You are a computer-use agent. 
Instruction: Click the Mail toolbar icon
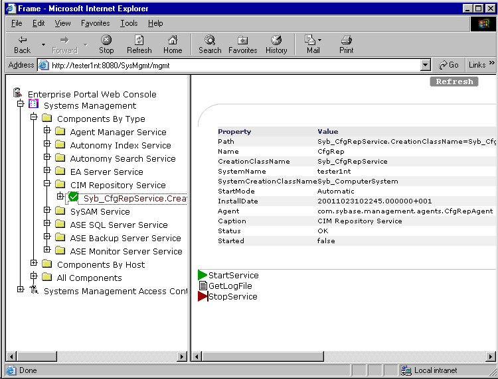pos(310,40)
